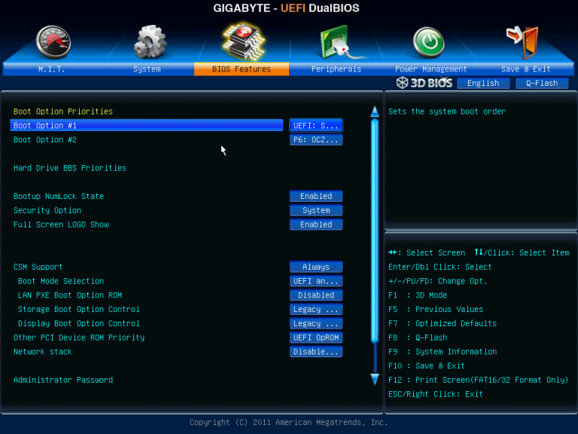This screenshot has height=434, width=578.
Task: Open Hard Drive BBS Priorities
Action: pyautogui.click(x=70, y=168)
